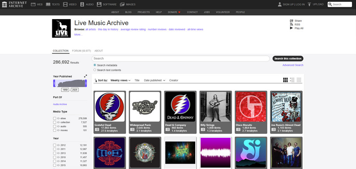Click the collection search input field
This screenshot has width=356, height=169.
[x=180, y=59]
